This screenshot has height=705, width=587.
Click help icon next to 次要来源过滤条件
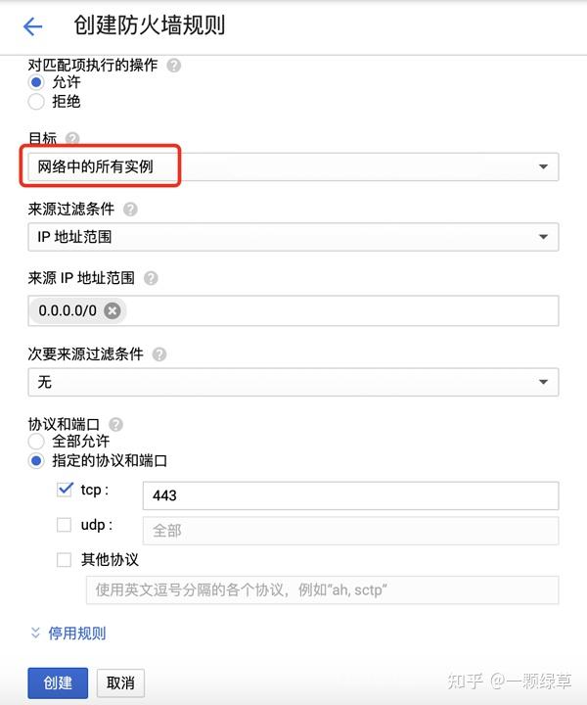[x=159, y=354]
